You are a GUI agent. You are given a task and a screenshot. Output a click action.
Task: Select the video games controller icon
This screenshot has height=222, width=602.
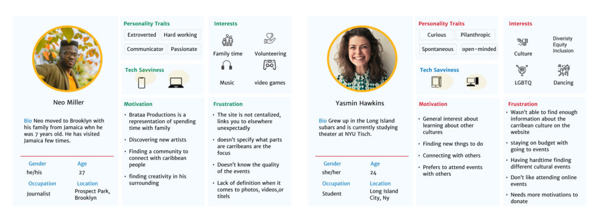point(269,65)
